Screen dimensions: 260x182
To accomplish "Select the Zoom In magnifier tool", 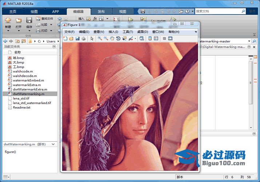I will point(100,39).
